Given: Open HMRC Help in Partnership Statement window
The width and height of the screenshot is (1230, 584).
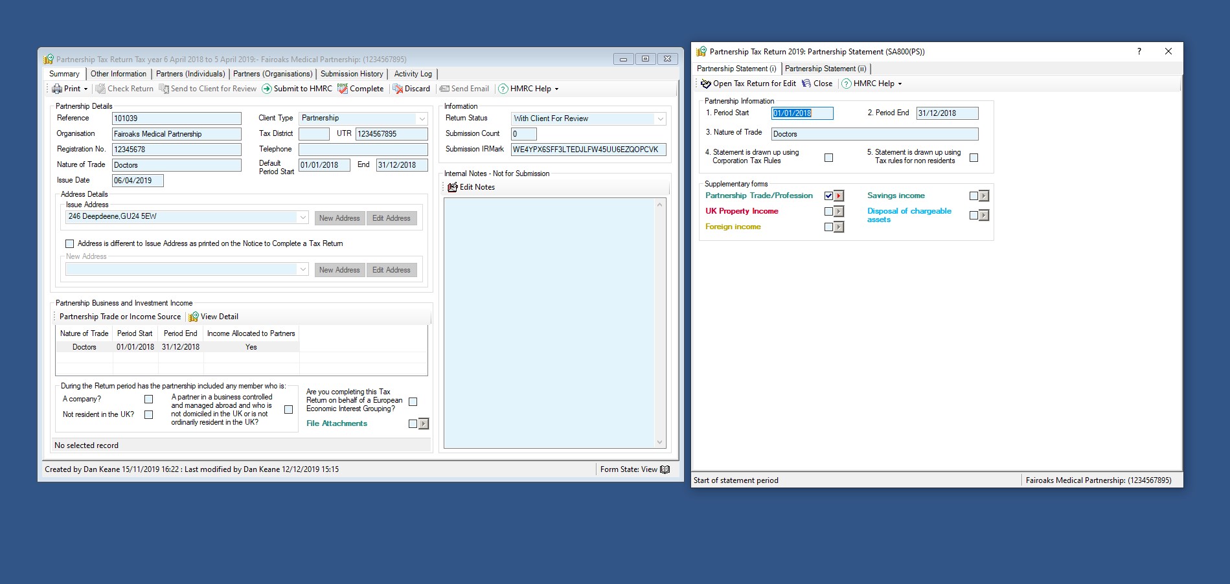Looking at the screenshot, I should tap(871, 84).
